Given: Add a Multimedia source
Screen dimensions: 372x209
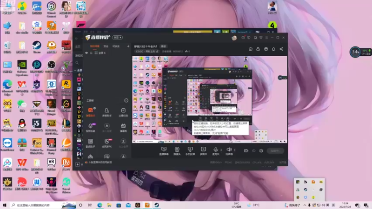Looking at the screenshot, I should [203, 151].
